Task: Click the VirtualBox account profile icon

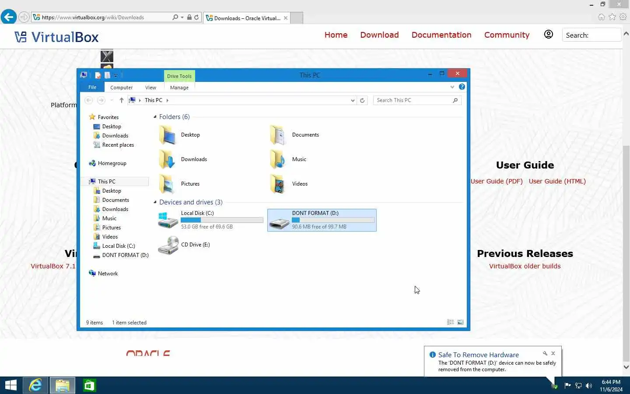Action: [549, 34]
